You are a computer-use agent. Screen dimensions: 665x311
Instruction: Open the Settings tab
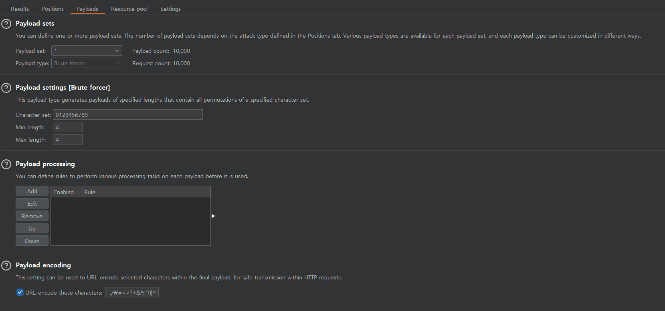pos(170,9)
